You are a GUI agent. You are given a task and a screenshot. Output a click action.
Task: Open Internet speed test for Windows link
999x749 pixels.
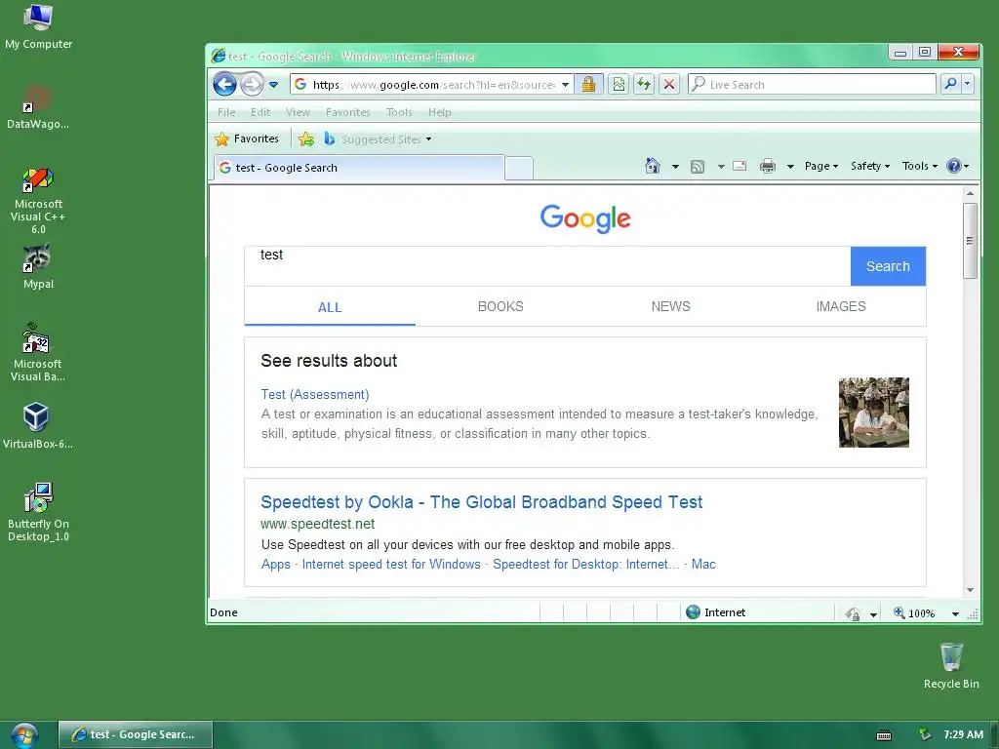tap(391, 565)
